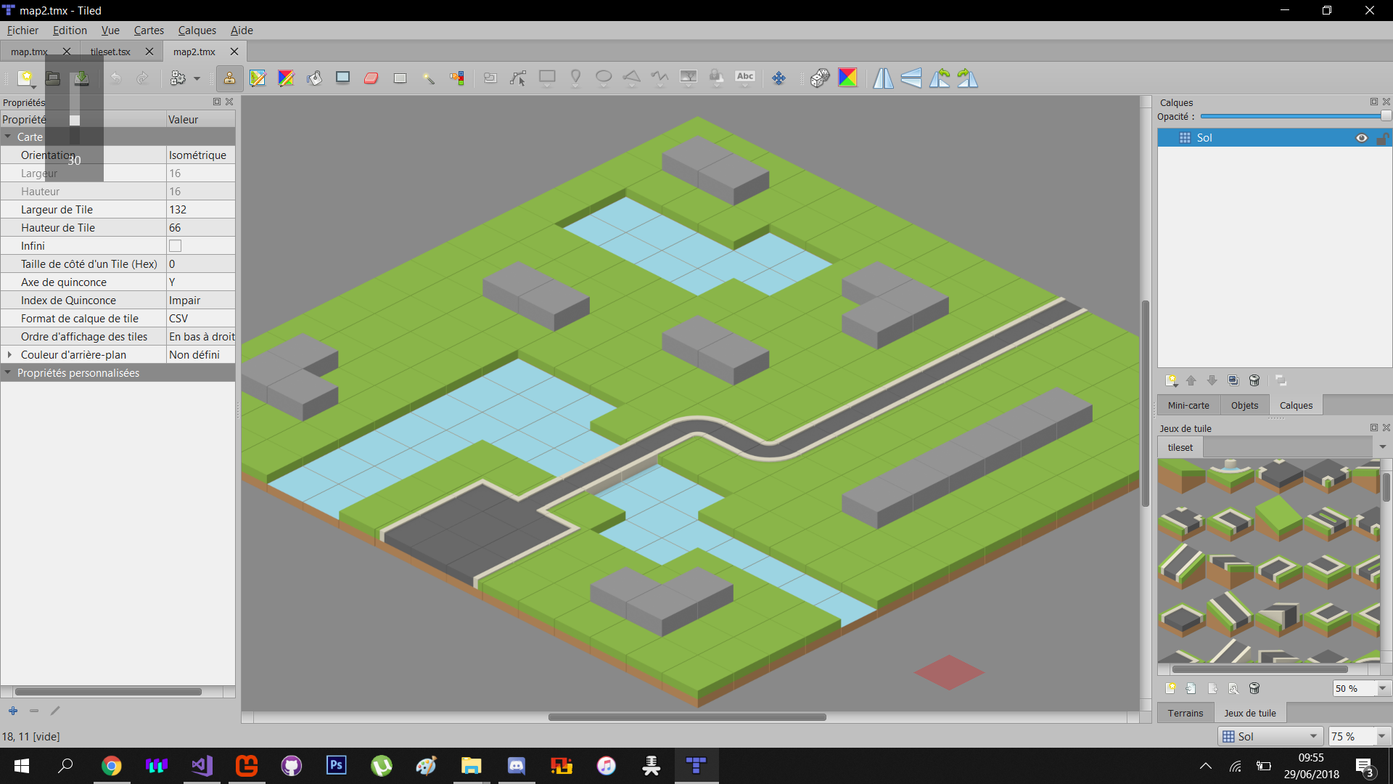Switch to the Mini-carte tab
Screen dimensions: 1393x784
[x=1188, y=406]
